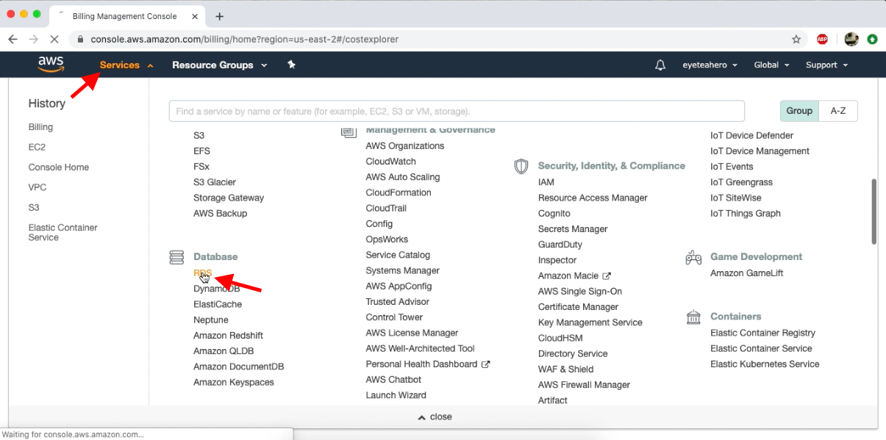886x440 pixels.
Task: Click the browser forward arrow
Action: click(x=34, y=39)
